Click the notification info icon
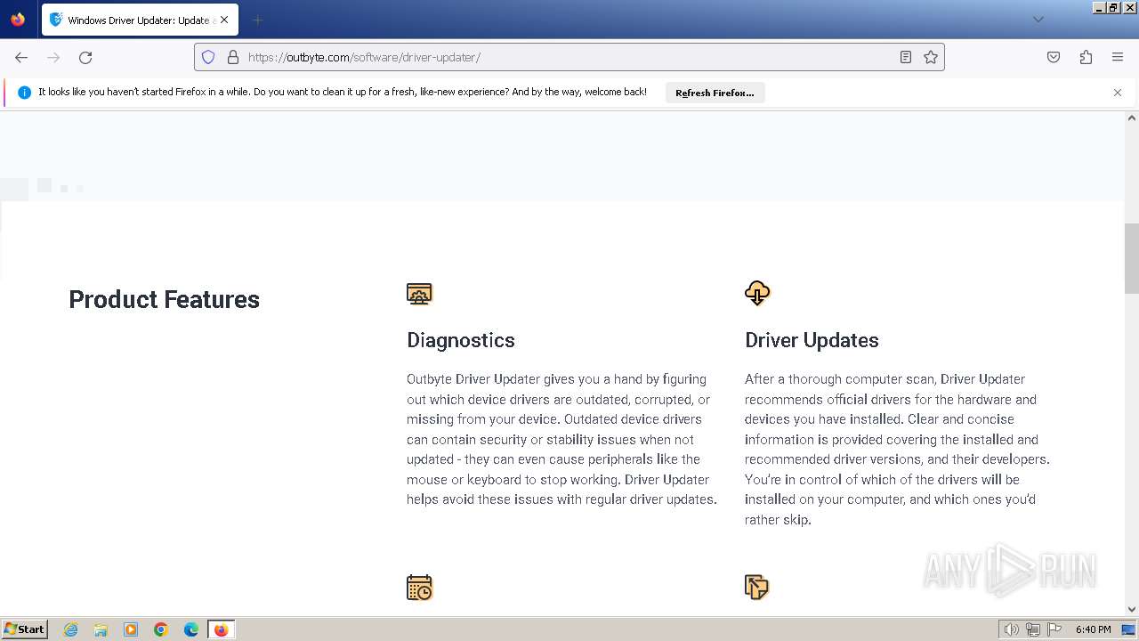Image resolution: width=1139 pixels, height=641 pixels. pos(24,93)
